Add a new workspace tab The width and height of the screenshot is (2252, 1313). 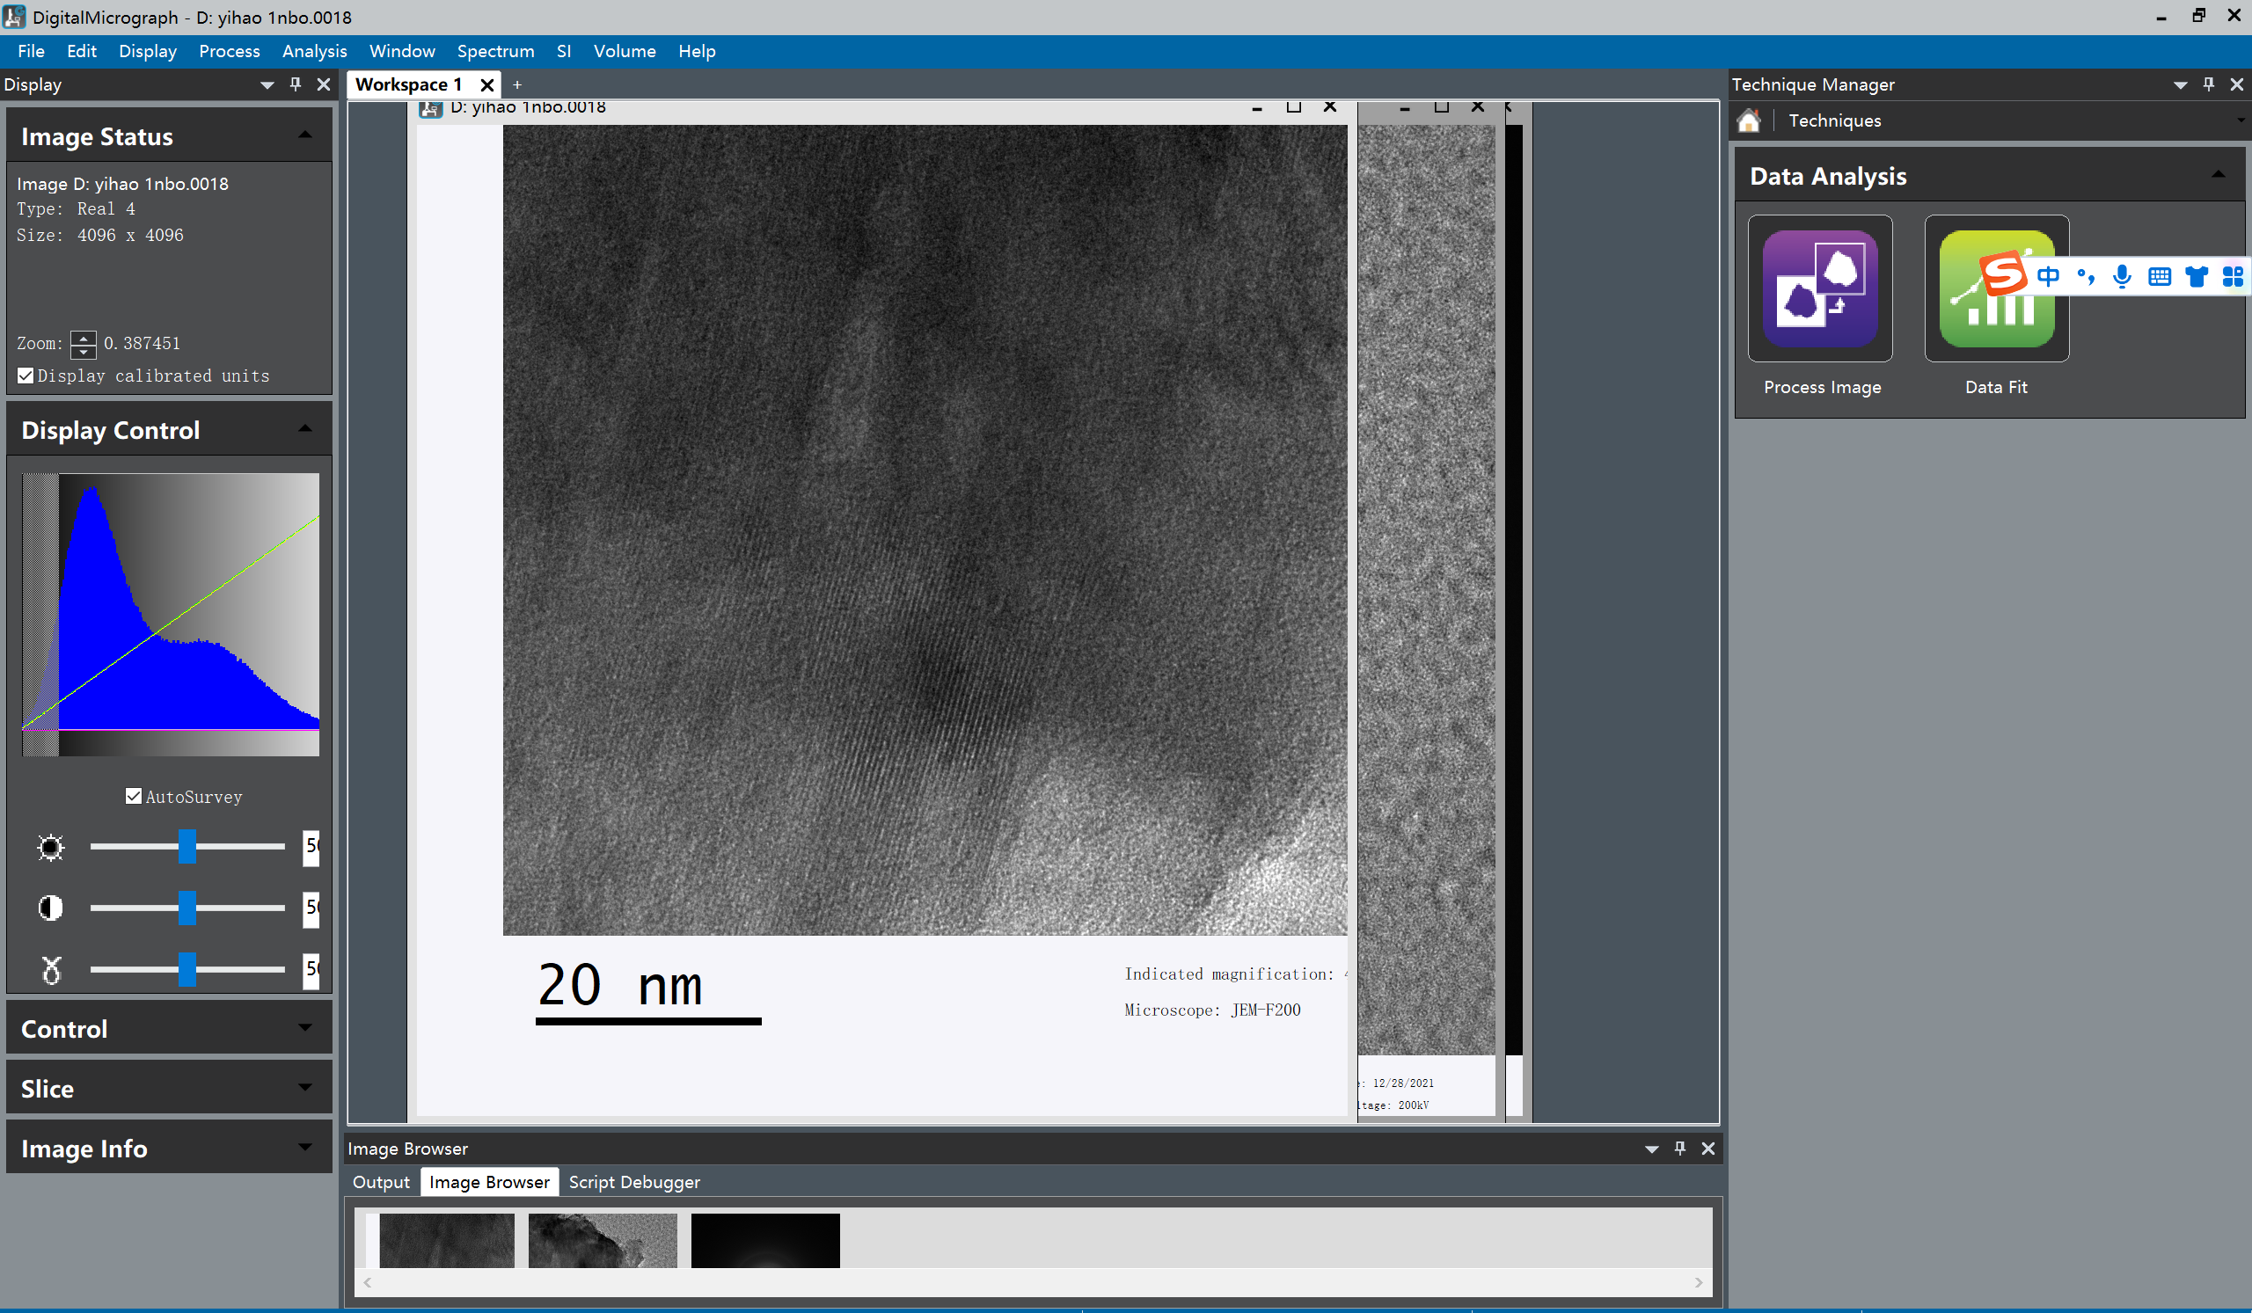pos(516,84)
